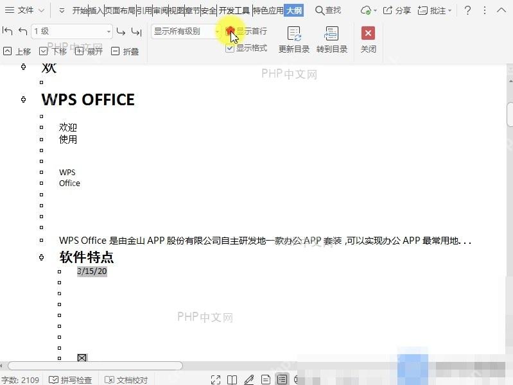Click the vertical scrollbar thumb

(x=510, y=114)
